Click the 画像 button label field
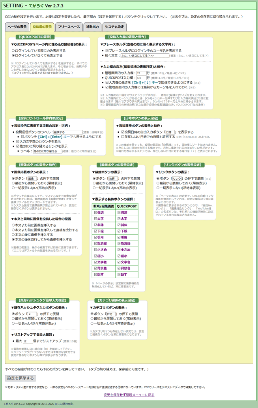258x408 pixels. (x=32, y=179)
